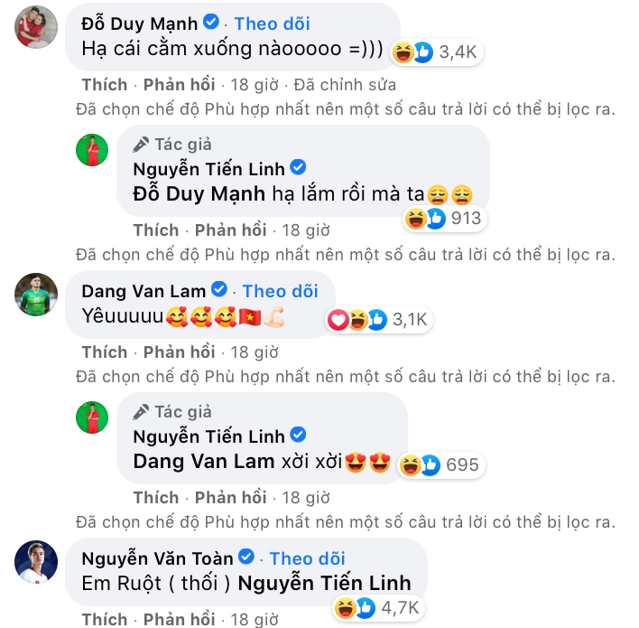The height and width of the screenshot is (628, 639).
Task: Follow Đỗ Duy Mạnh via Theo dõi
Action: click(x=272, y=23)
